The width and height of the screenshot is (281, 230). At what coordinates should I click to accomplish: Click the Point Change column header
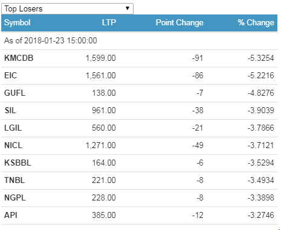point(179,22)
